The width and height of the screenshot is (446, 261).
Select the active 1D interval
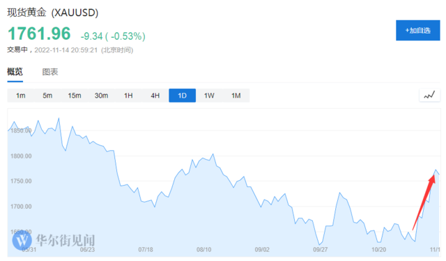click(x=182, y=96)
